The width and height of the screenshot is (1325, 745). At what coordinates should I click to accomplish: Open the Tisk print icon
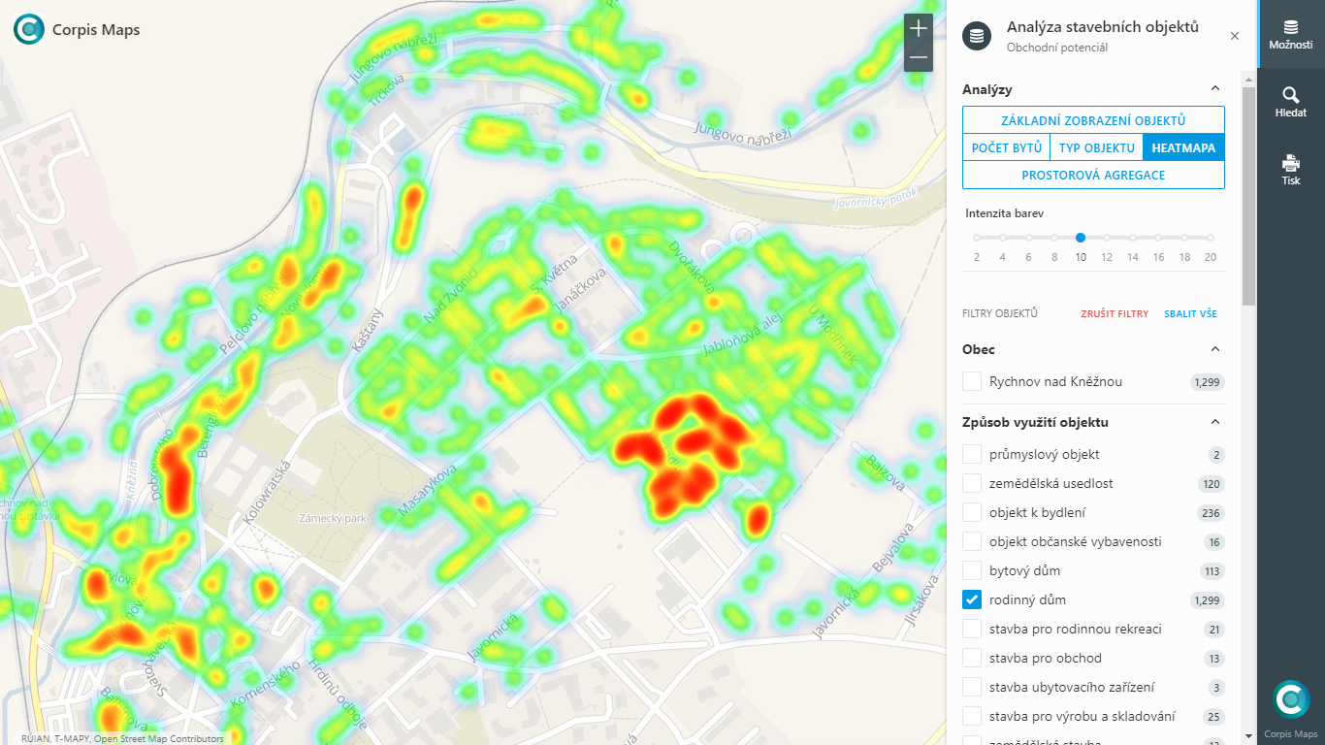coord(1291,162)
